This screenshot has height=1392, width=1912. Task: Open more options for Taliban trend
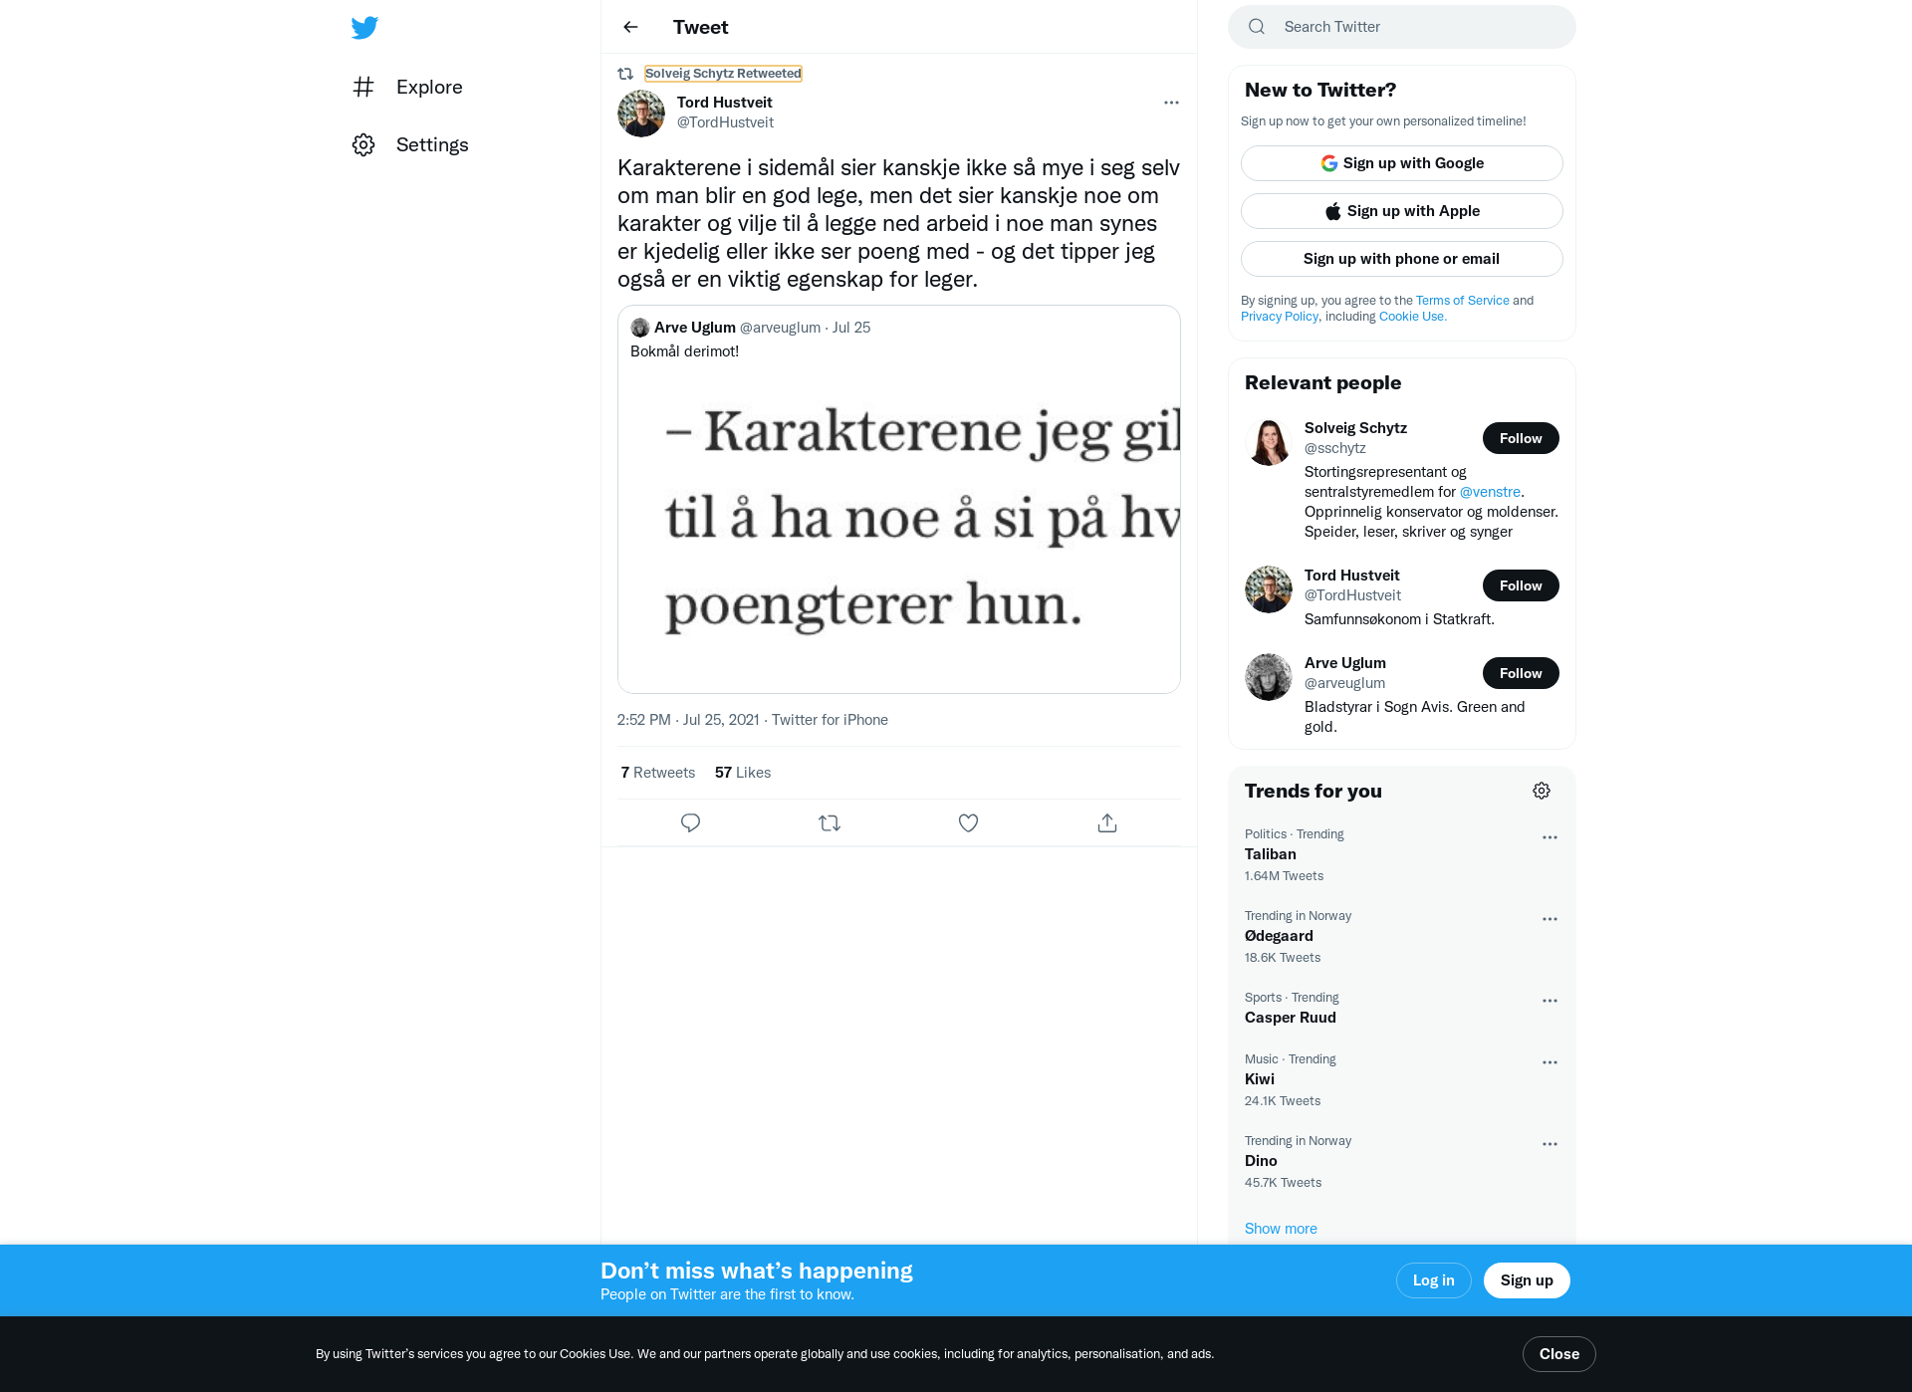coord(1550,837)
